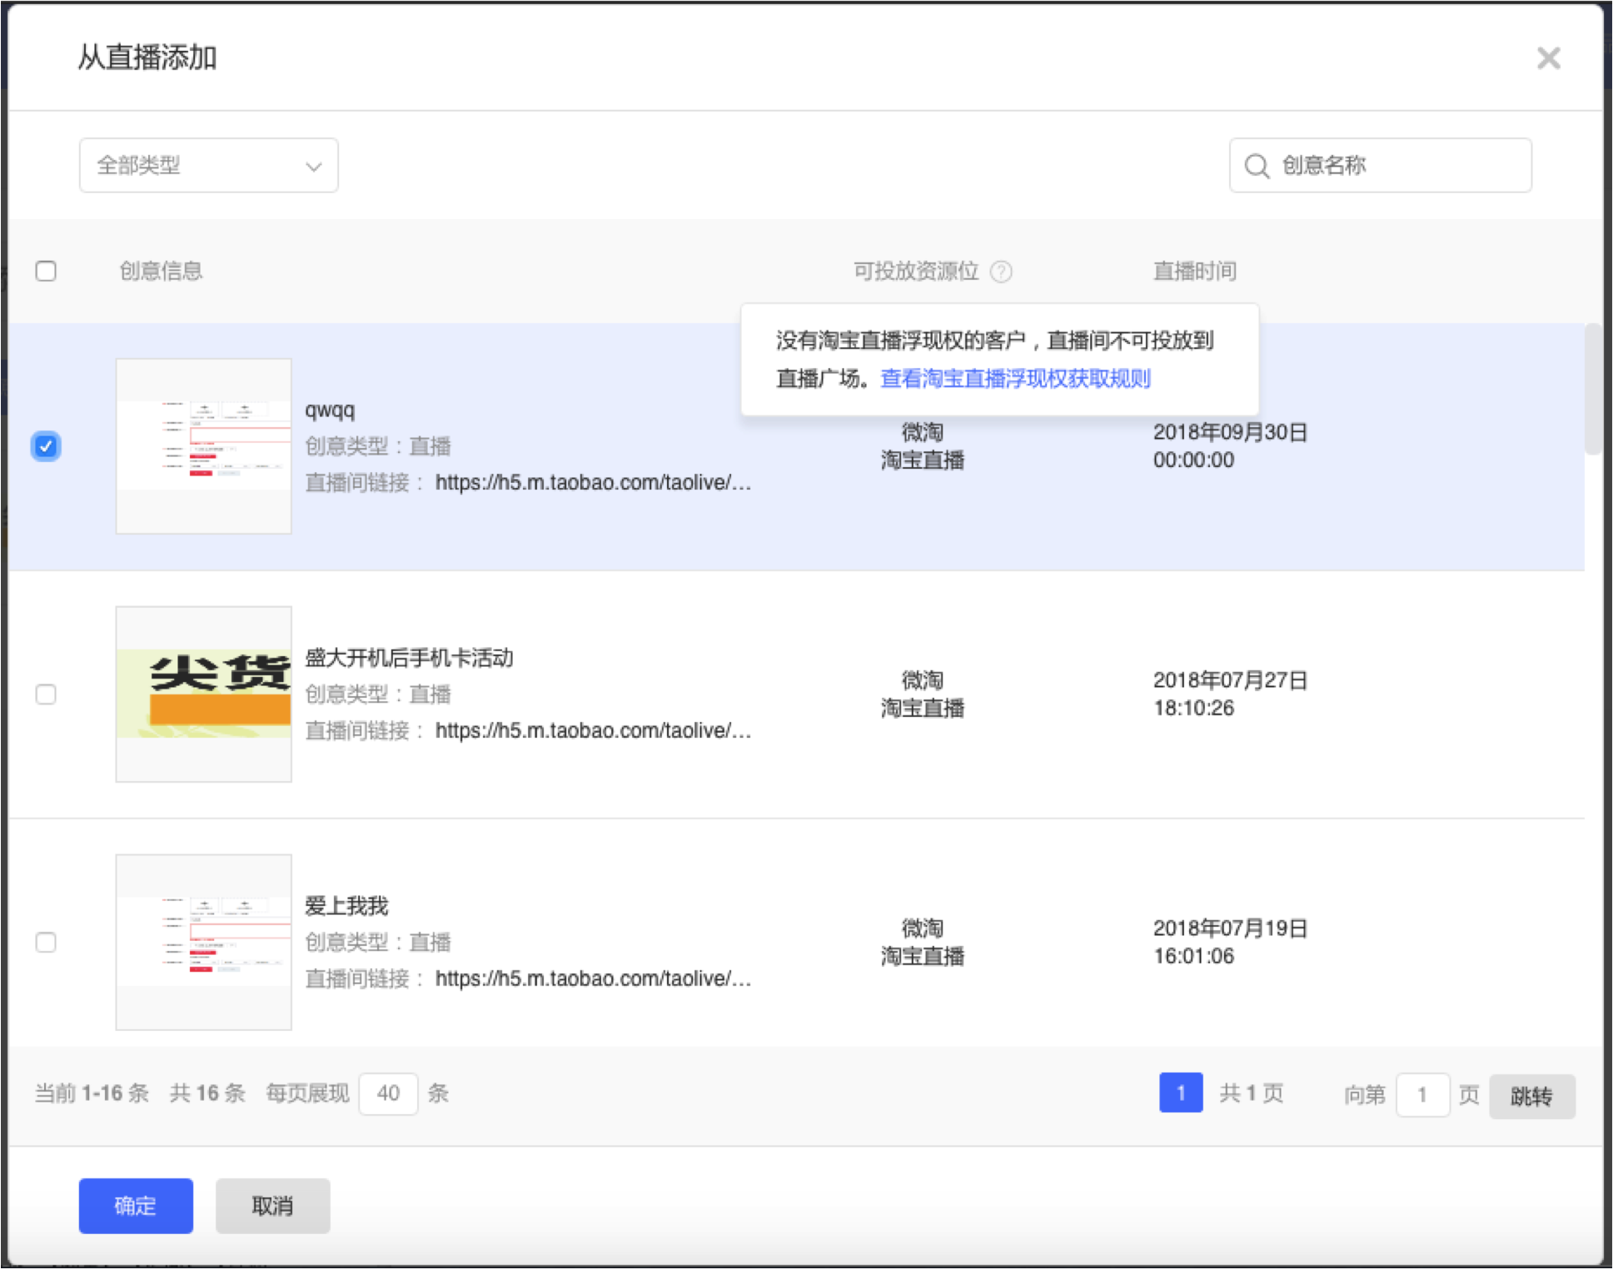Click the 可投放资源位 column header text
This screenshot has height=1269, width=1613.
click(915, 271)
